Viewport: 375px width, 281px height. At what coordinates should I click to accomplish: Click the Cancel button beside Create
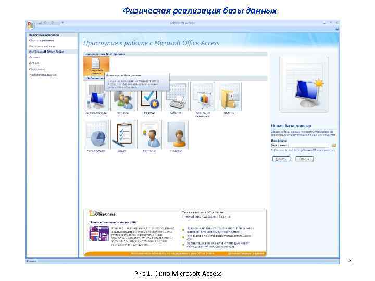(x=304, y=159)
